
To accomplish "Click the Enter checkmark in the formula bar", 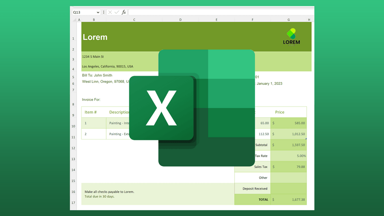I will 116,12.
